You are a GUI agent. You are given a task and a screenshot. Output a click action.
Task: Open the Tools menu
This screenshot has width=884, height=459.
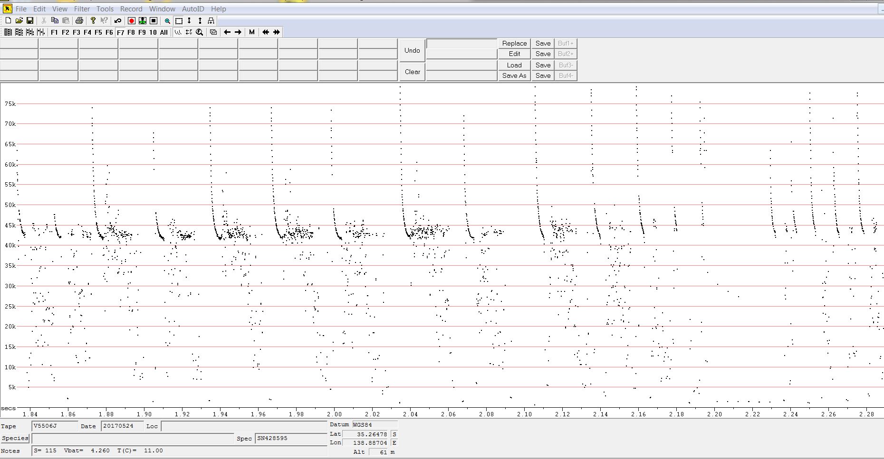105,9
